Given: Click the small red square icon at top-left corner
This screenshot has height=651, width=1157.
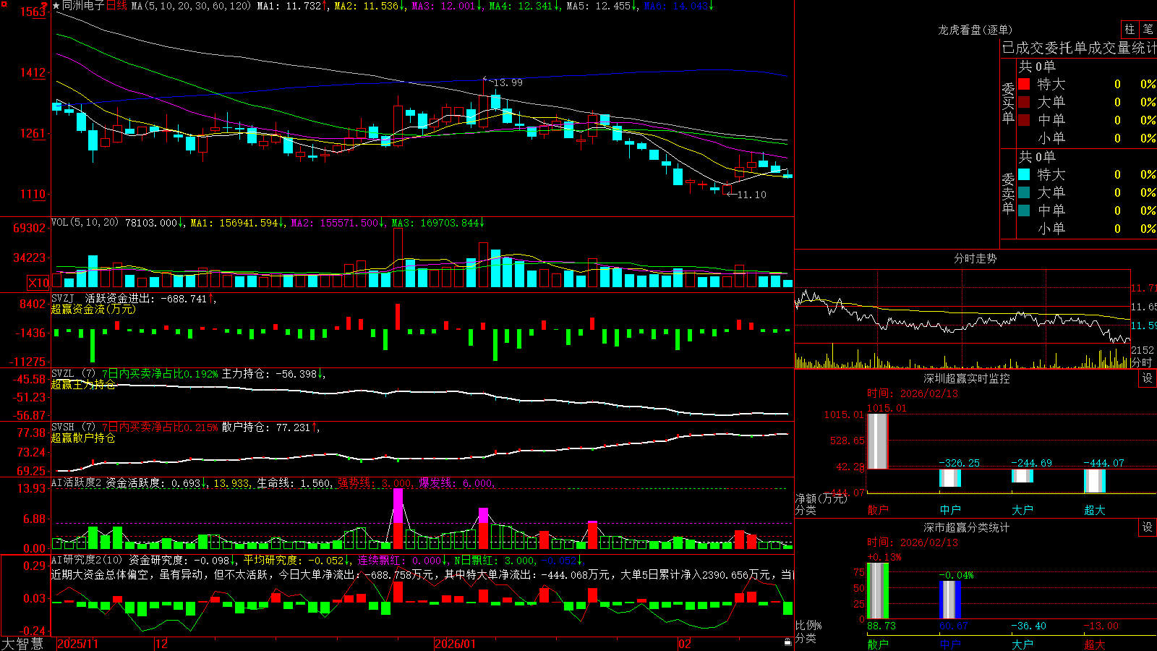Looking at the screenshot, I should (3, 4).
